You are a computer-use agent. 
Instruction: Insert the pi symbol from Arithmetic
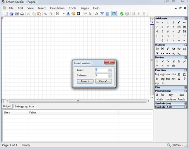click(x=163, y=23)
